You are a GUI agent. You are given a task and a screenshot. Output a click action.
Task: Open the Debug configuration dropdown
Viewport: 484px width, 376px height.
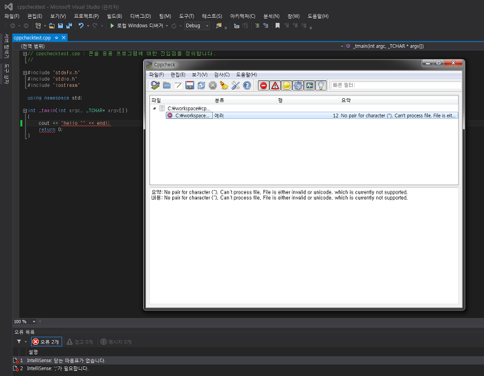pos(197,26)
